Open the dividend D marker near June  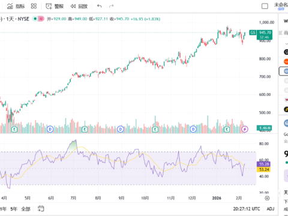coord(50,130)
